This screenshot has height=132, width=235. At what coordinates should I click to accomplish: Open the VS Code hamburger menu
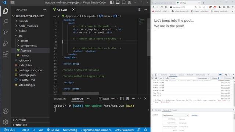point(12,3)
